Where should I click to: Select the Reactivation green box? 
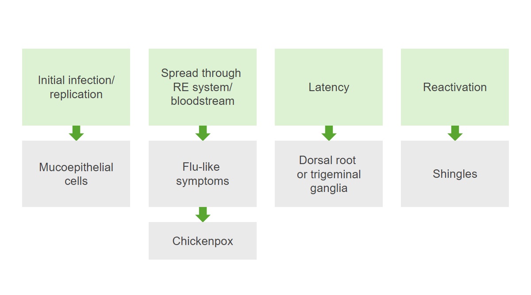(x=455, y=87)
